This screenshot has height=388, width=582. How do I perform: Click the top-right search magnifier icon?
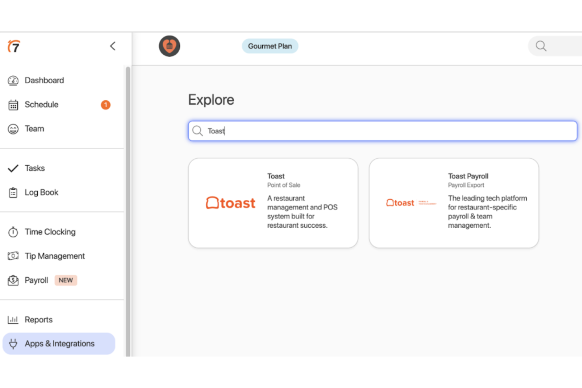[x=541, y=46]
